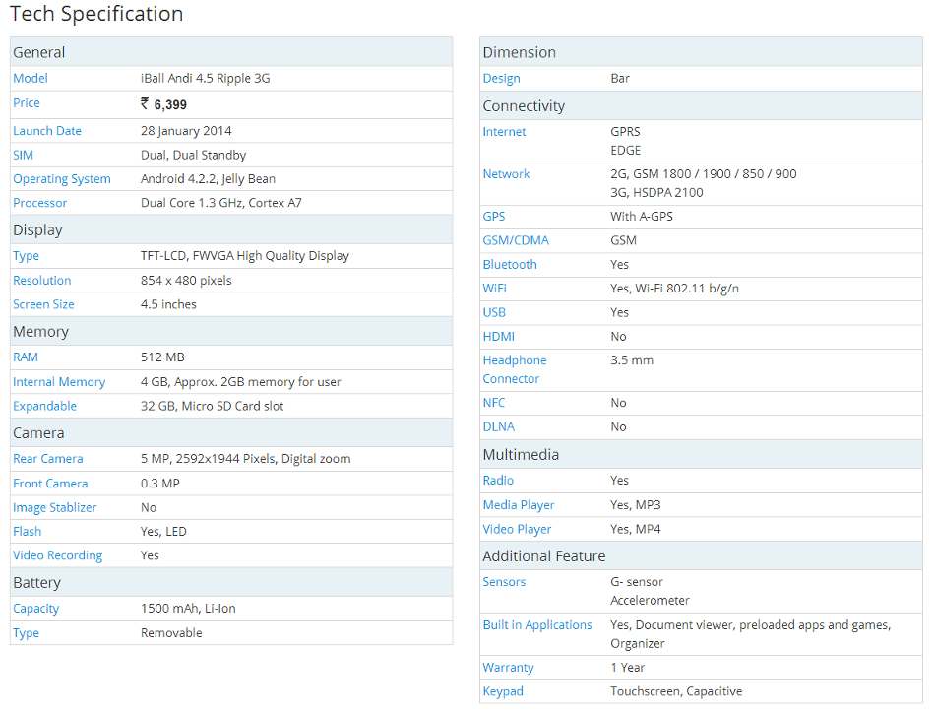Viewport: 935px width, 714px height.
Task: Open the GSM/CDMA link
Action: [516, 240]
